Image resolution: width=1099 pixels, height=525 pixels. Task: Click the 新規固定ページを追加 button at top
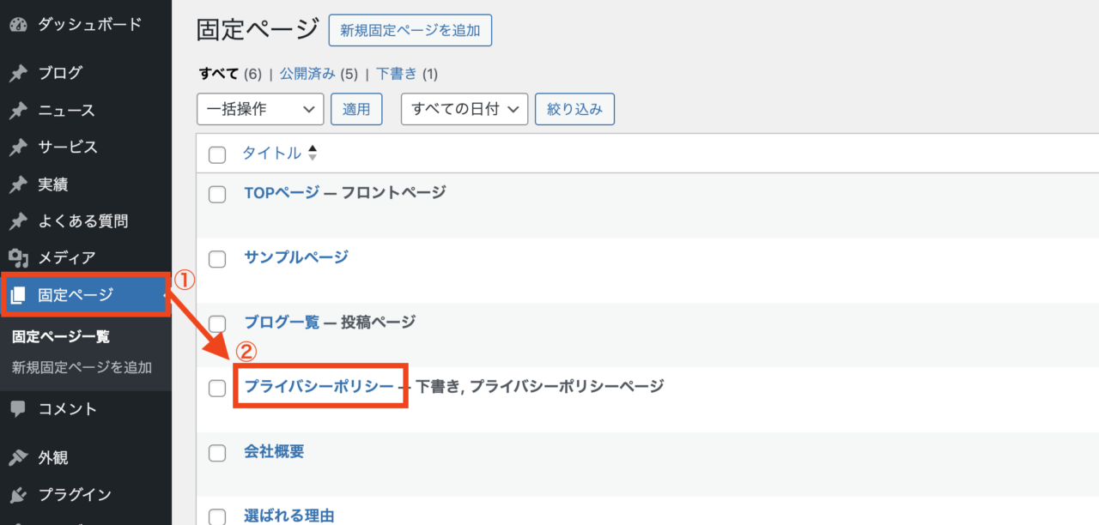[x=410, y=30]
